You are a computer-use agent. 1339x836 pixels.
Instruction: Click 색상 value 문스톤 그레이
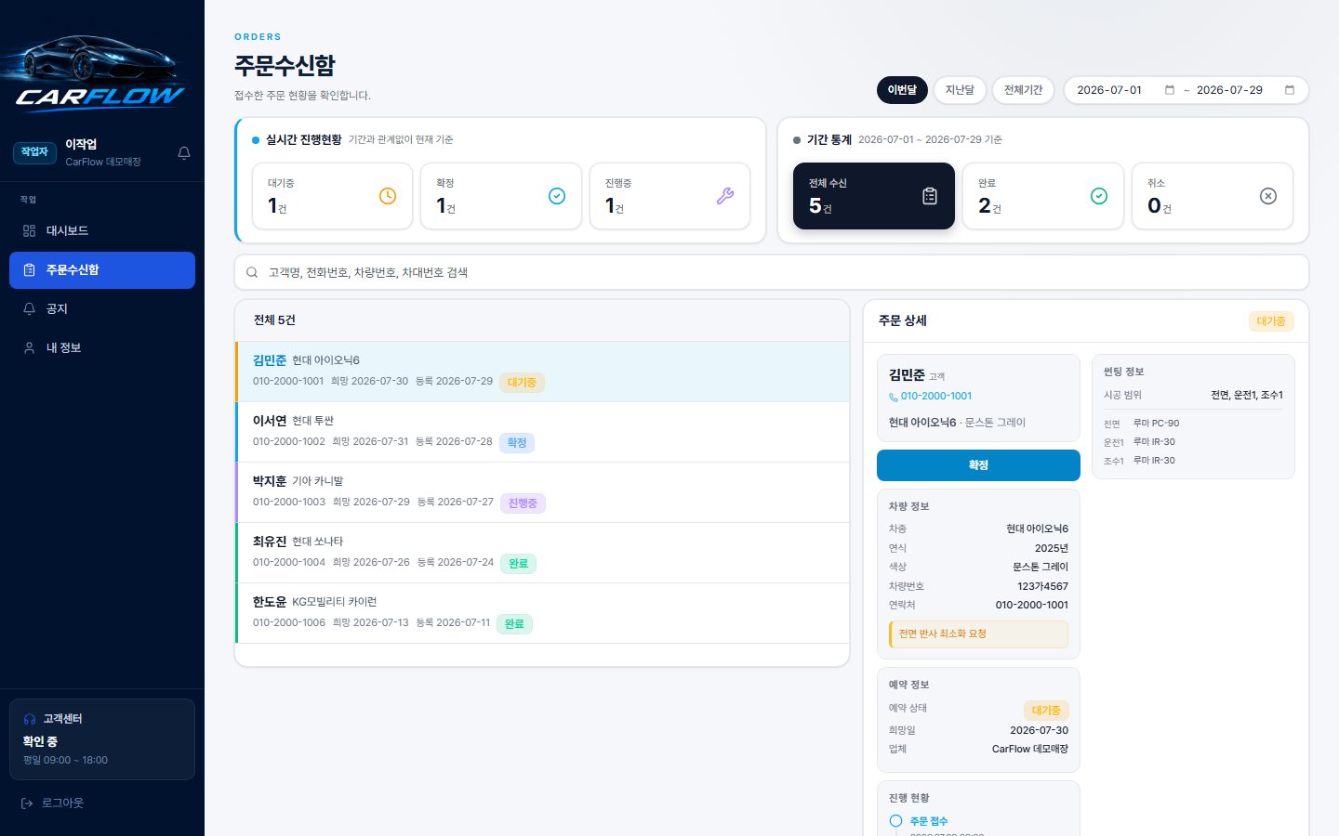pyautogui.click(x=1041, y=567)
